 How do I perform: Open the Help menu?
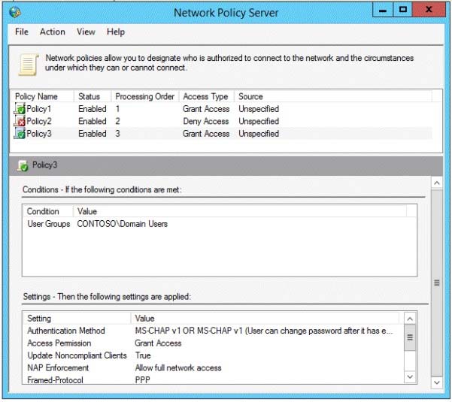(116, 32)
